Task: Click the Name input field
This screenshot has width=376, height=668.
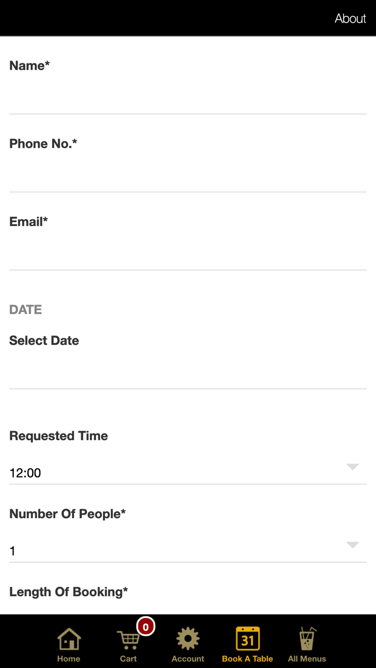Action: coord(187,97)
